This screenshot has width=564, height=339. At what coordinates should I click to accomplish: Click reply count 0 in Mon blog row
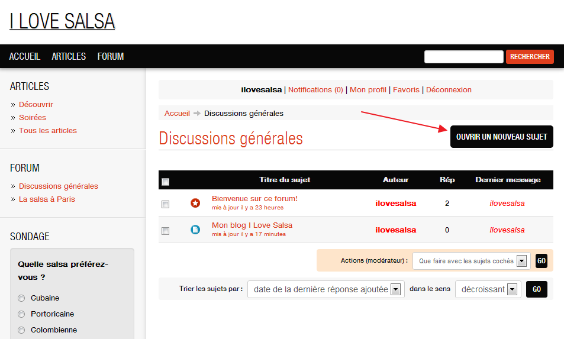click(x=447, y=230)
